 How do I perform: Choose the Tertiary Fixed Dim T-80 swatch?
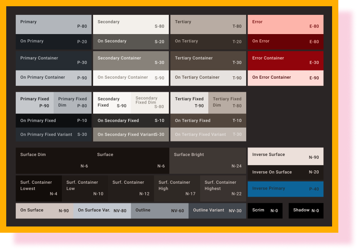pyautogui.click(x=227, y=103)
